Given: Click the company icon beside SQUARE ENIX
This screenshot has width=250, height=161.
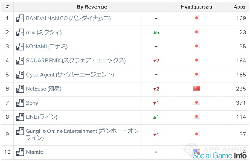Looking at the screenshot, I should pyautogui.click(x=20, y=61).
